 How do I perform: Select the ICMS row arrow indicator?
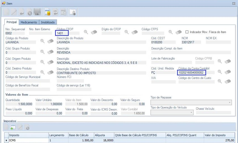coord(7,140)
